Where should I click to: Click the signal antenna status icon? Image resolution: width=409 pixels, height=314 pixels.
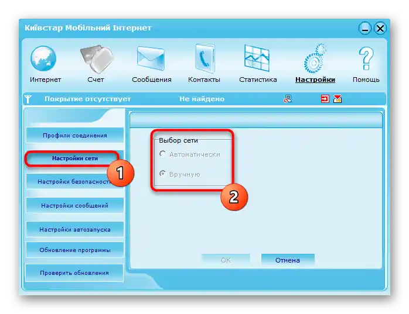pyautogui.click(x=28, y=99)
